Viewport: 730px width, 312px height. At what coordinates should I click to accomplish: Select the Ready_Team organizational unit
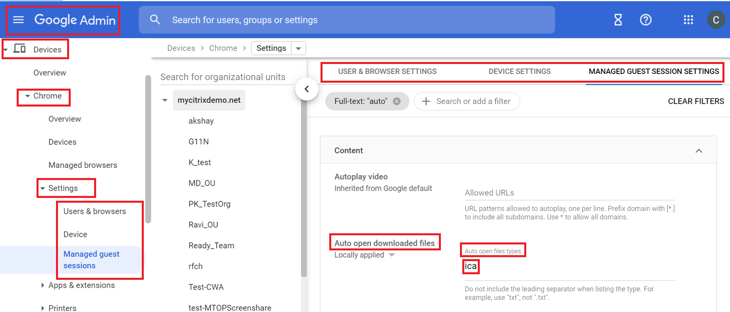pos(211,246)
